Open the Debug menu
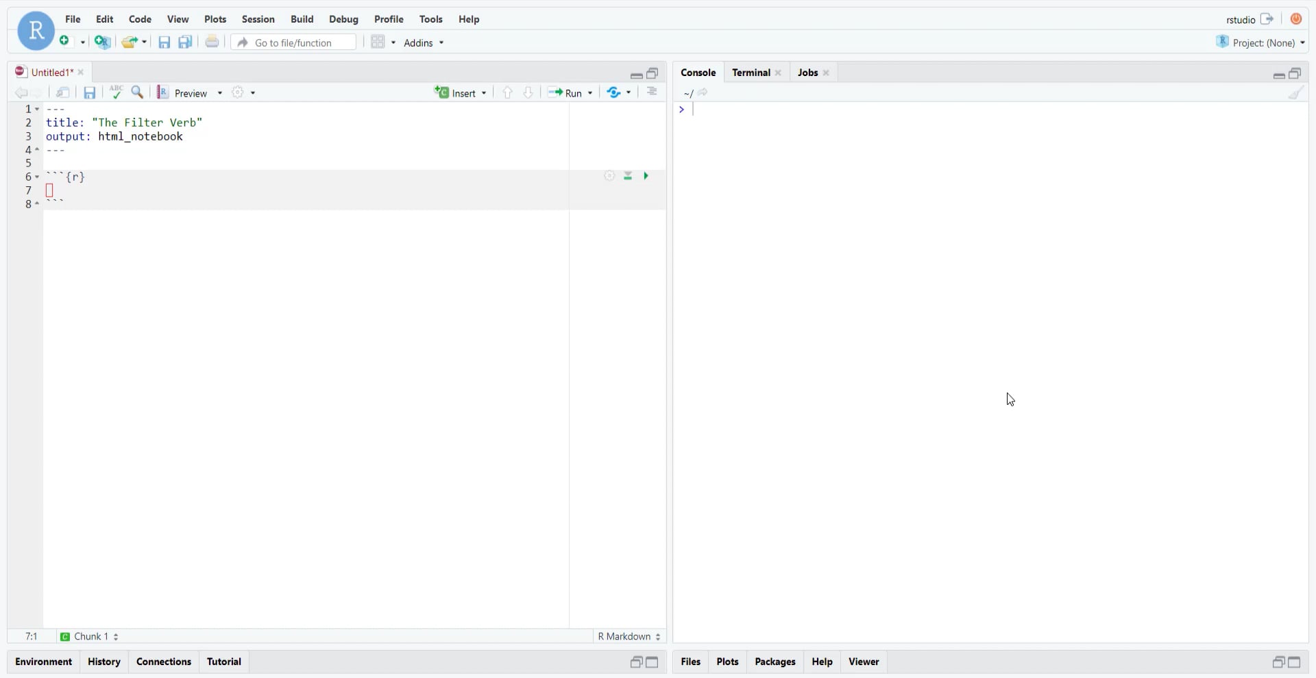The width and height of the screenshot is (1316, 678). click(343, 19)
